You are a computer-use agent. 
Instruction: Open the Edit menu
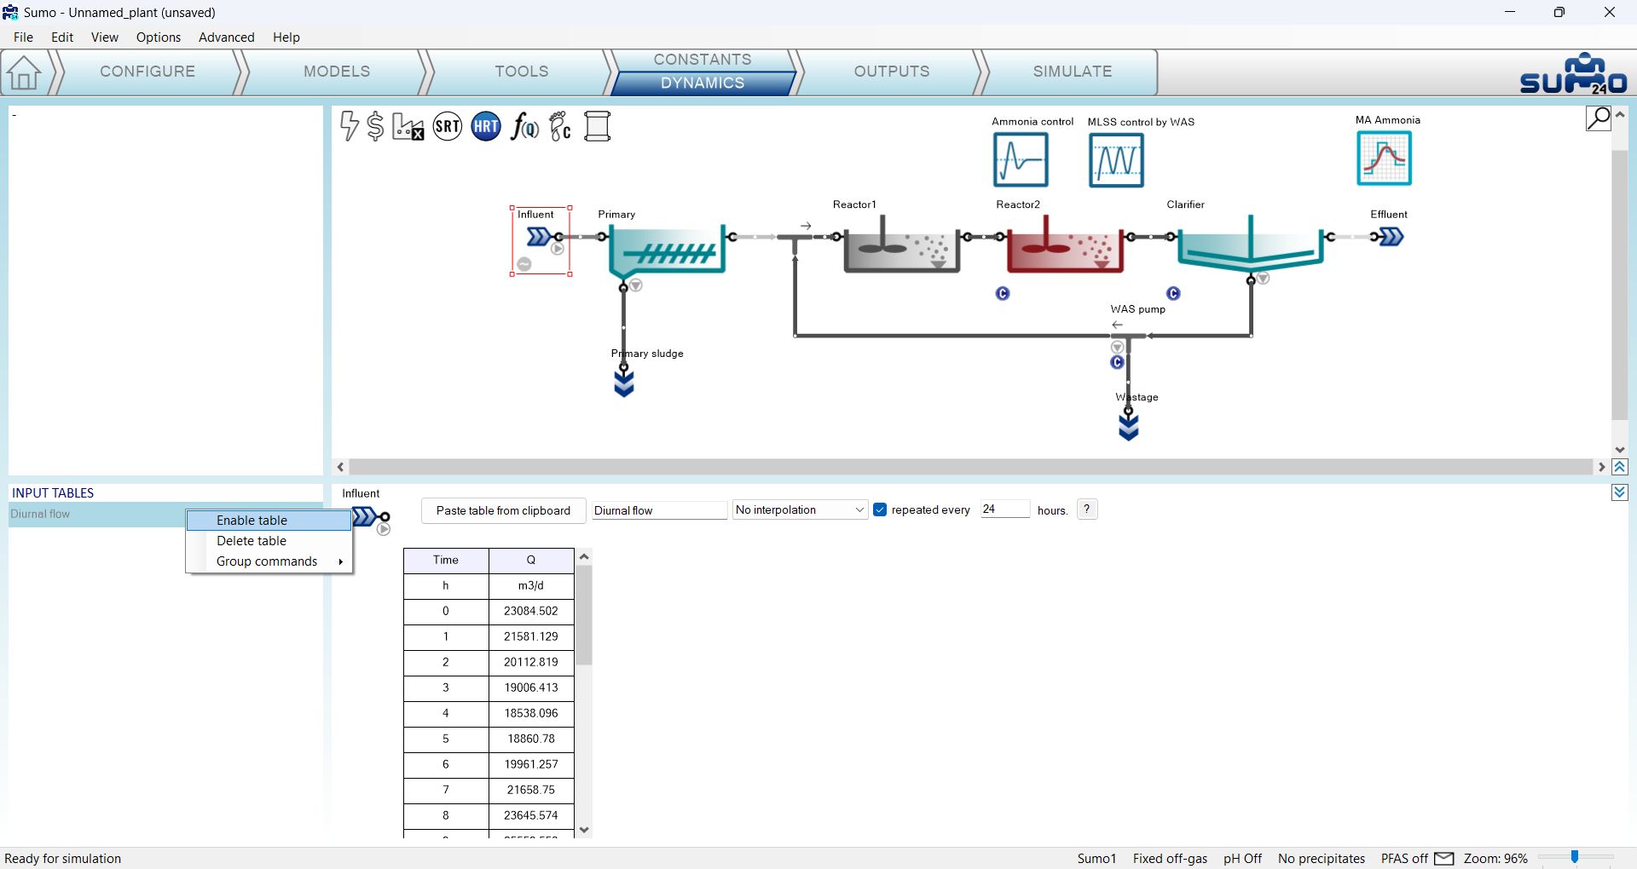[62, 37]
